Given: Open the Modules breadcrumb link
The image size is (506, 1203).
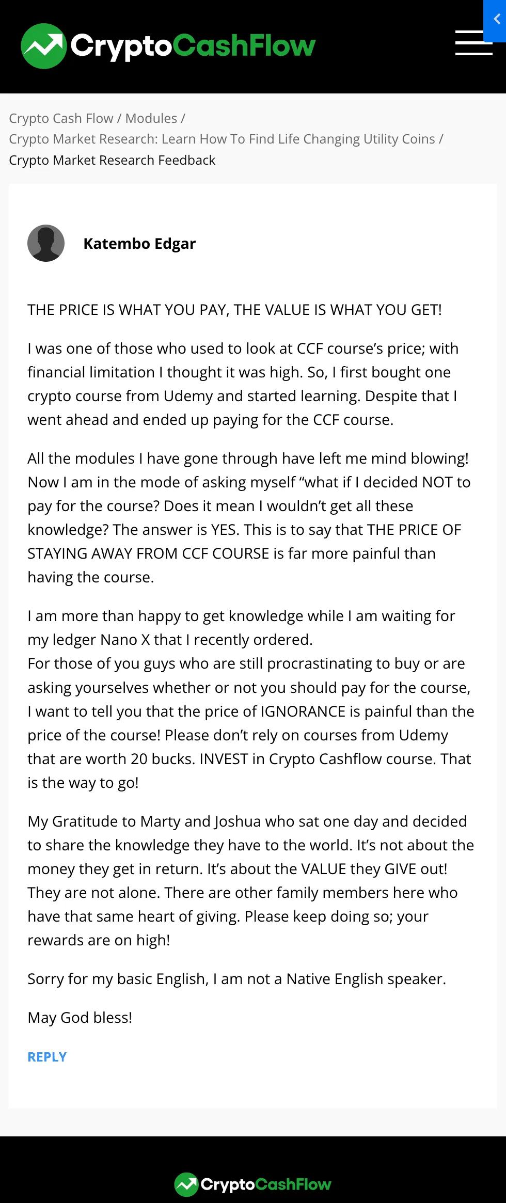Looking at the screenshot, I should click(151, 118).
